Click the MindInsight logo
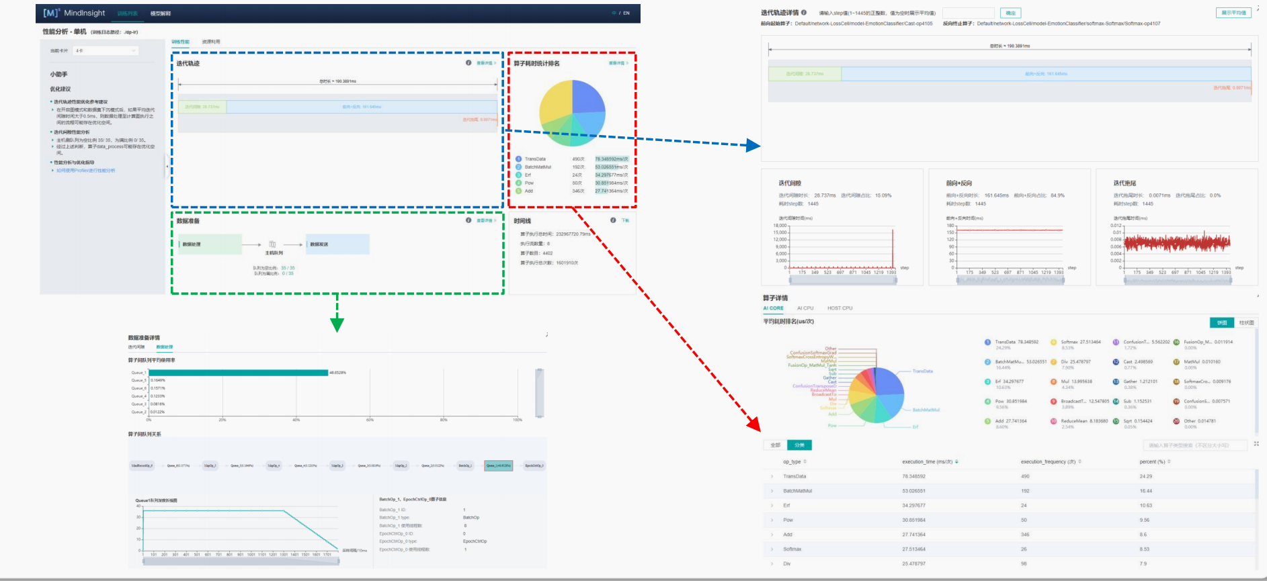 click(x=74, y=13)
